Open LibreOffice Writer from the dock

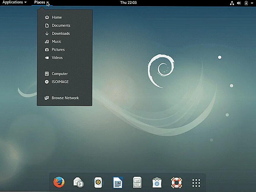tap(118, 183)
